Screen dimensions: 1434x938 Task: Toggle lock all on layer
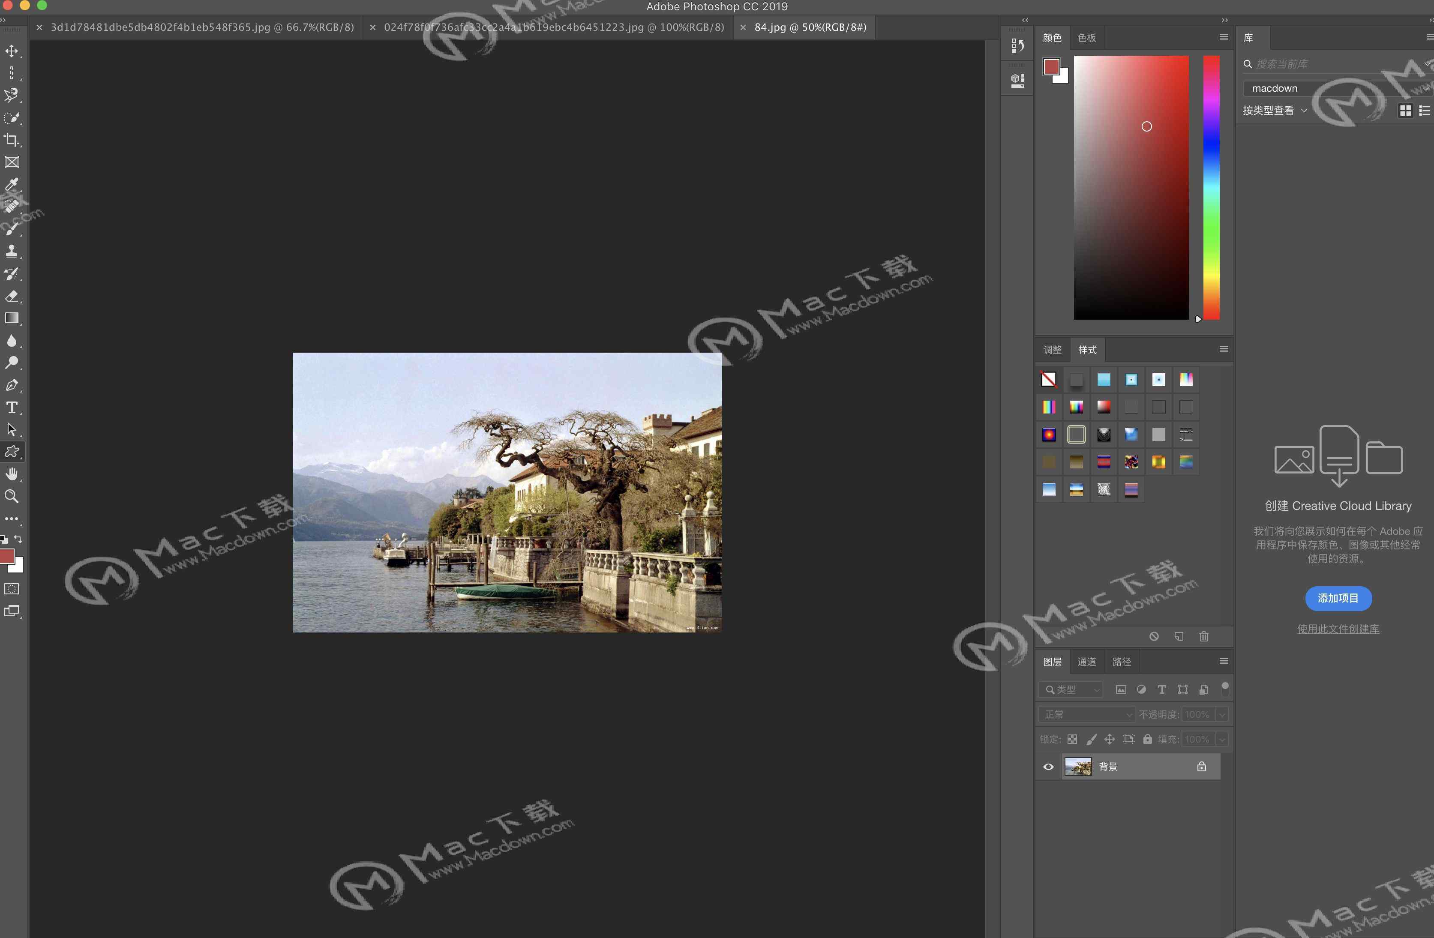1147,739
